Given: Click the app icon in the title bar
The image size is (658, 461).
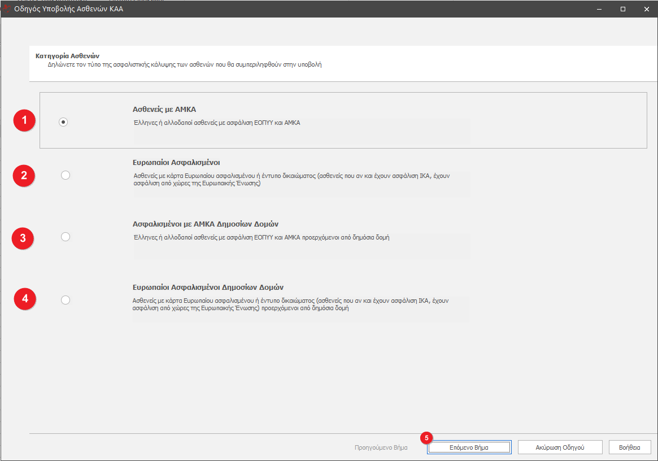Looking at the screenshot, I should pyautogui.click(x=7, y=9).
